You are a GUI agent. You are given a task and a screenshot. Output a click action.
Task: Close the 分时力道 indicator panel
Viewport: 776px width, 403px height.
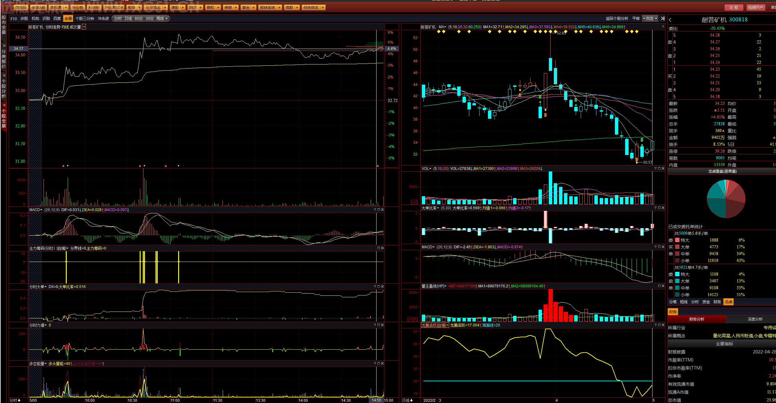click(382, 325)
